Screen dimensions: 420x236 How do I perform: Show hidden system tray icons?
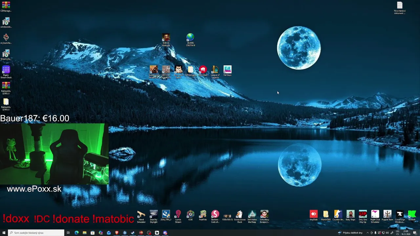pyautogui.click(x=367, y=233)
